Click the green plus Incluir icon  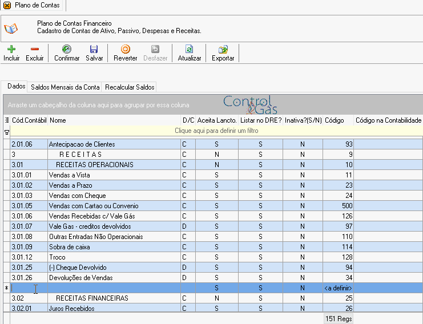(11, 49)
